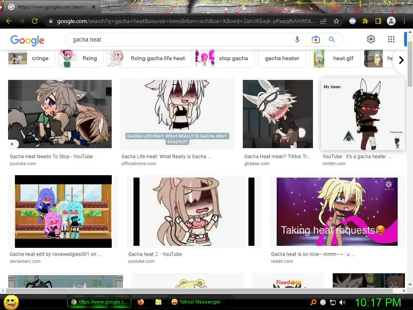413x310 pixels.
Task: Click the reddit.com source text
Action: click(282, 261)
